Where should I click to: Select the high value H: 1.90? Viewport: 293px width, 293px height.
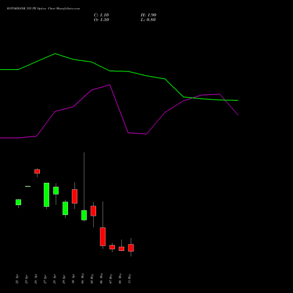pos(148,15)
